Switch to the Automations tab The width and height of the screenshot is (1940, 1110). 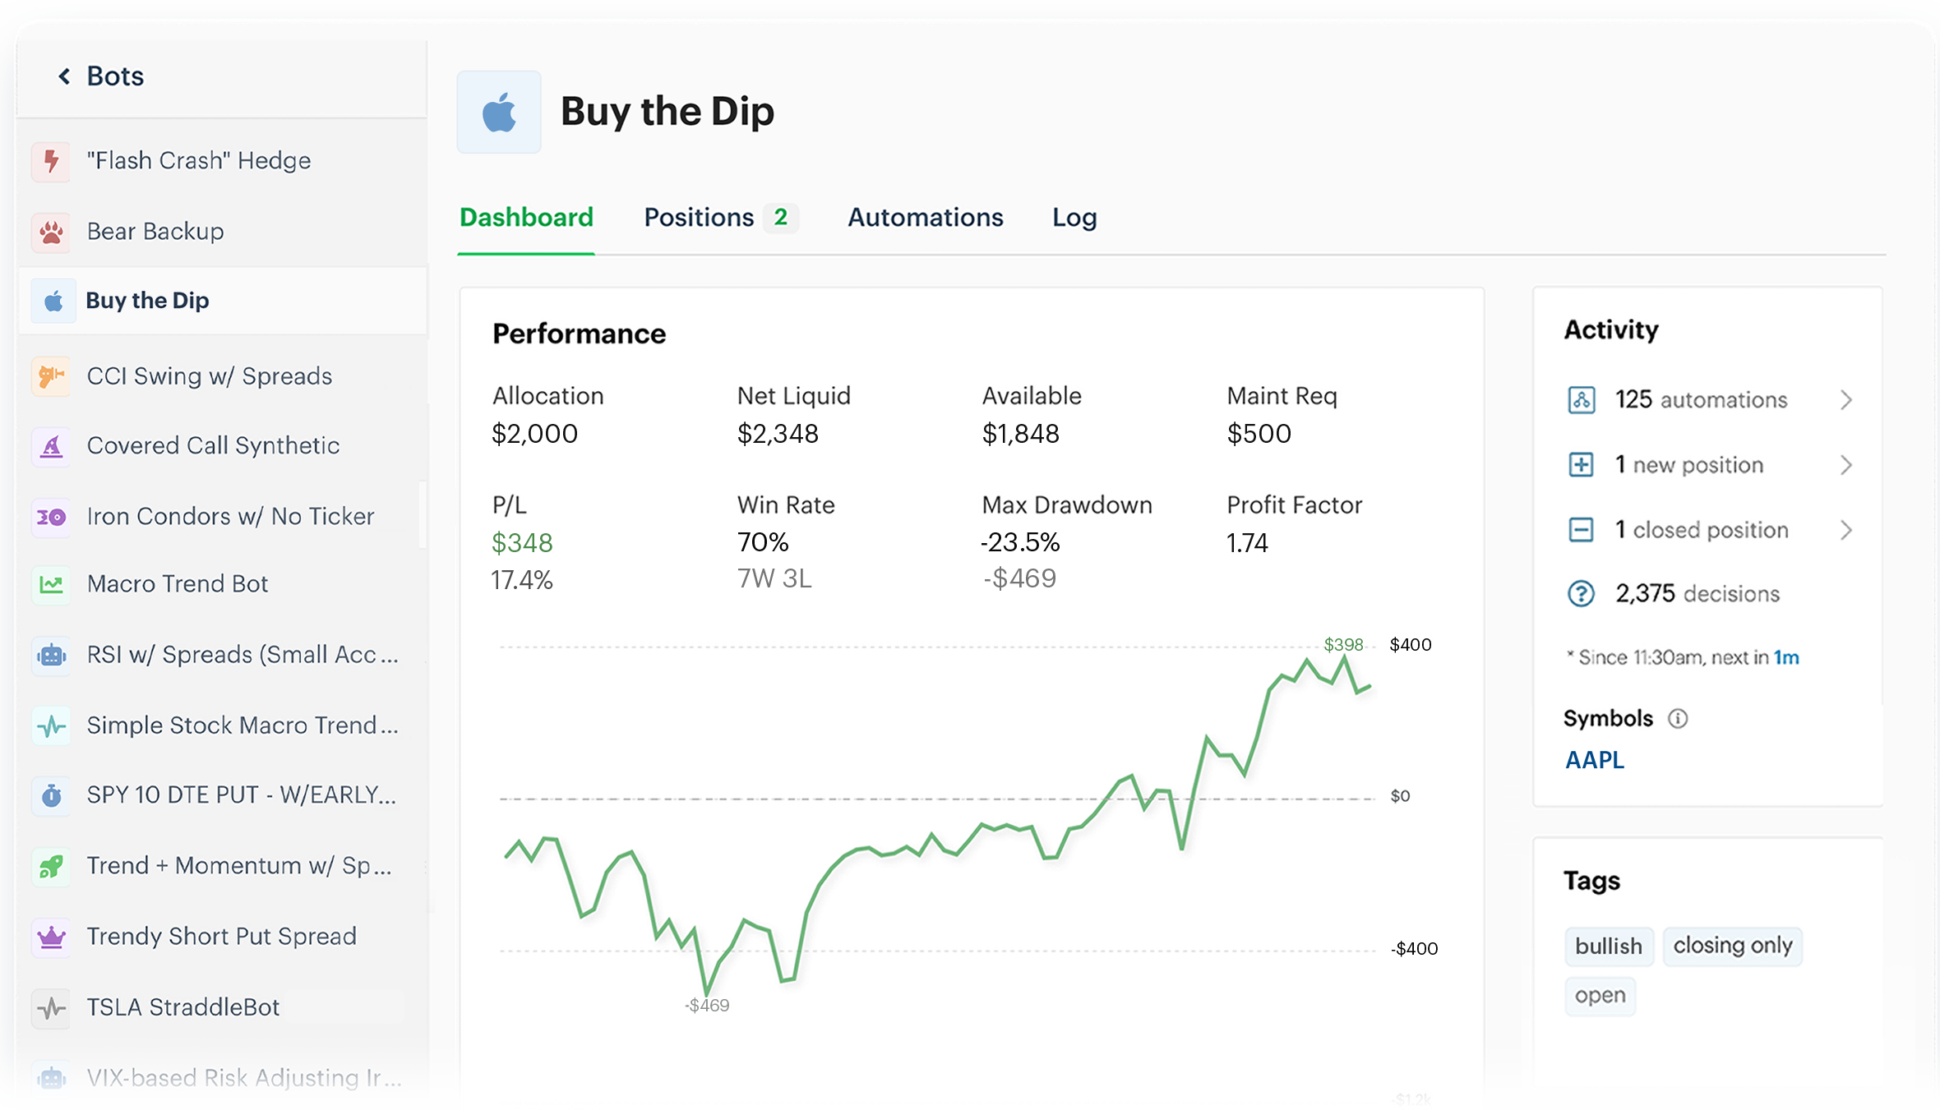coord(925,218)
